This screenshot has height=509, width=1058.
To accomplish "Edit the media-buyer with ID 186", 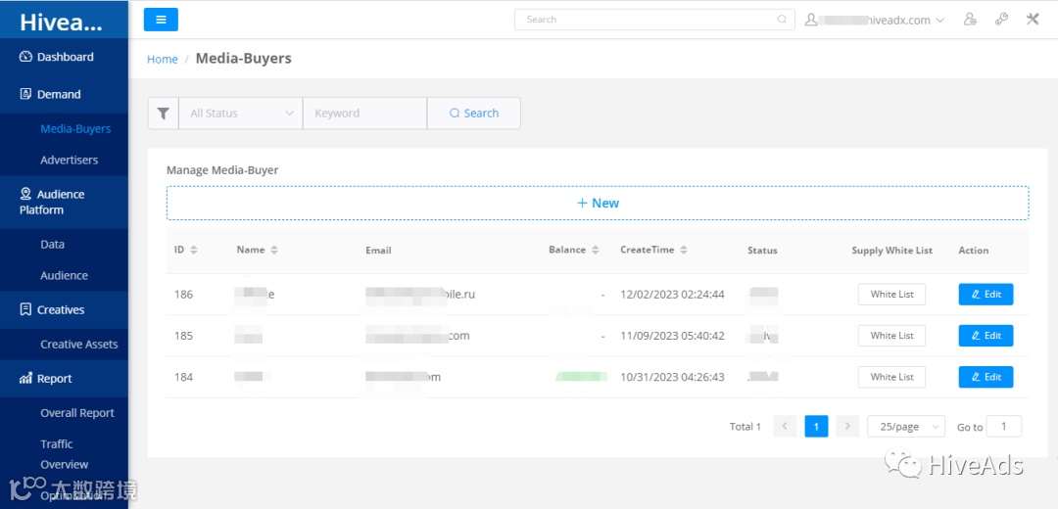I will pos(986,295).
